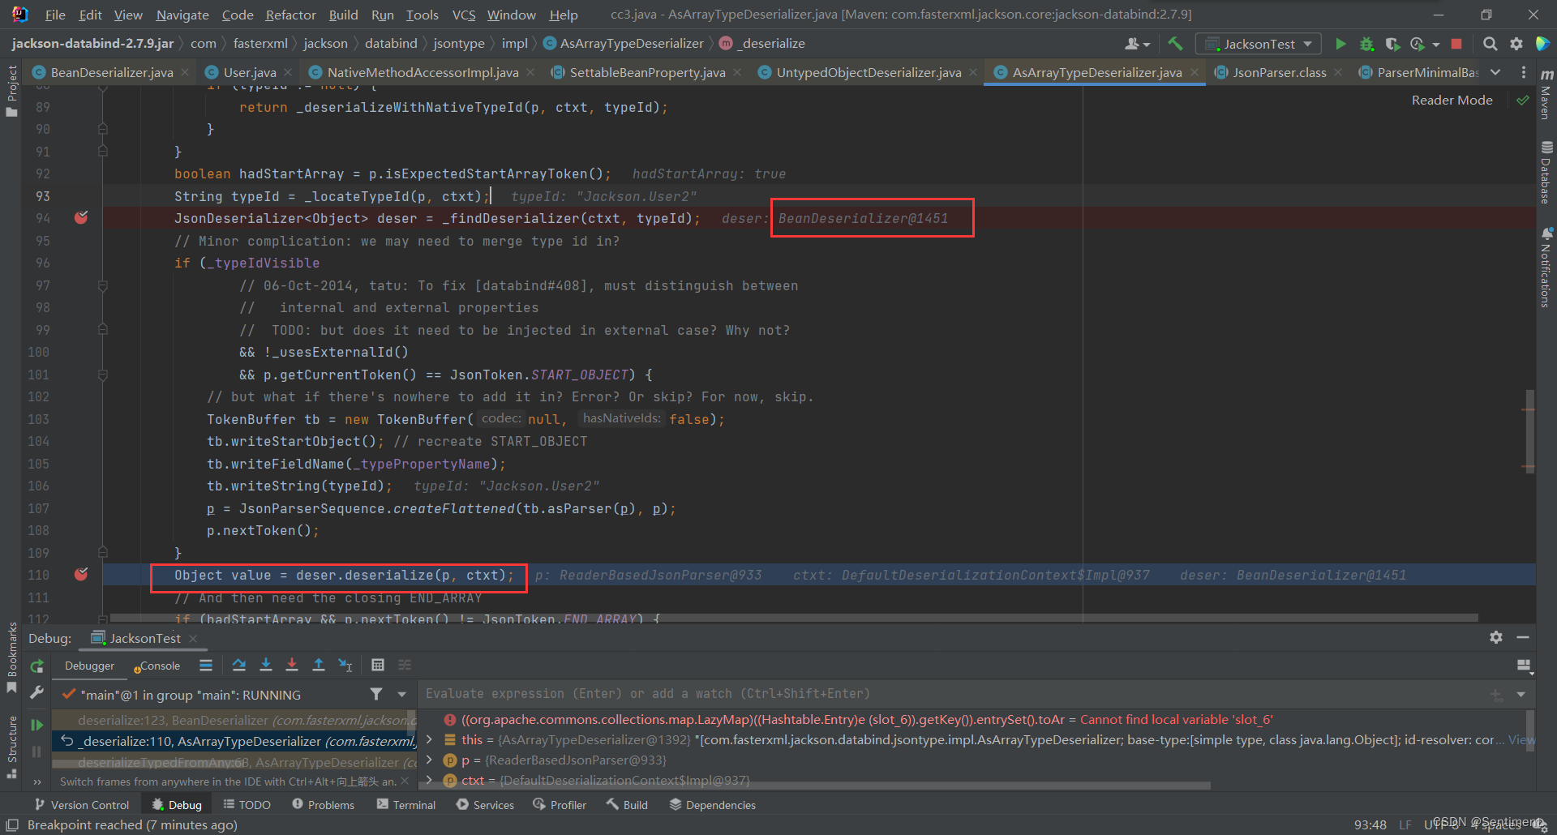
Task: Click Force Step Into red arrow icon
Action: 292,665
